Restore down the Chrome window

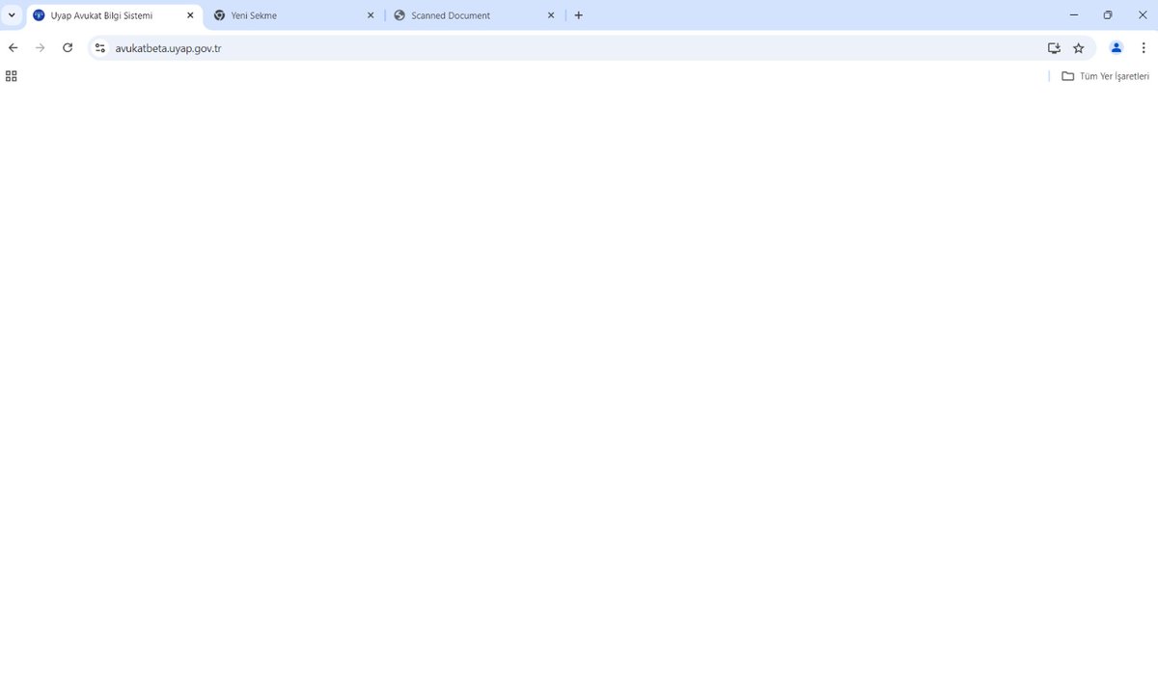1108,15
